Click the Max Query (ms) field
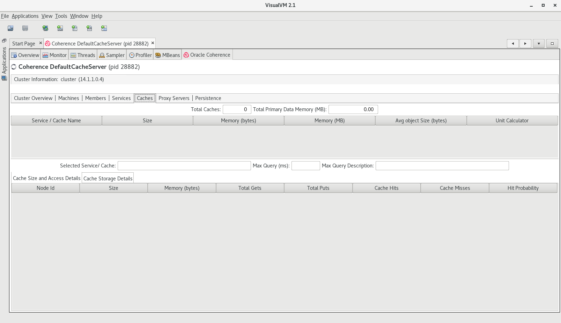561x323 pixels. coord(306,166)
